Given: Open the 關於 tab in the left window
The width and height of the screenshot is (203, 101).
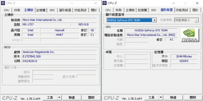Looking at the screenshot, I should (94, 10).
